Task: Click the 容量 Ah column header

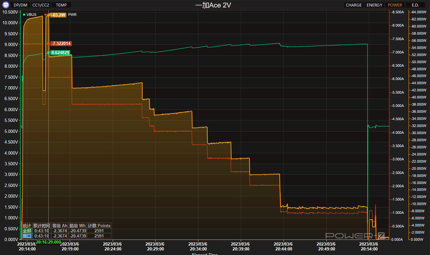Action: coord(60,226)
